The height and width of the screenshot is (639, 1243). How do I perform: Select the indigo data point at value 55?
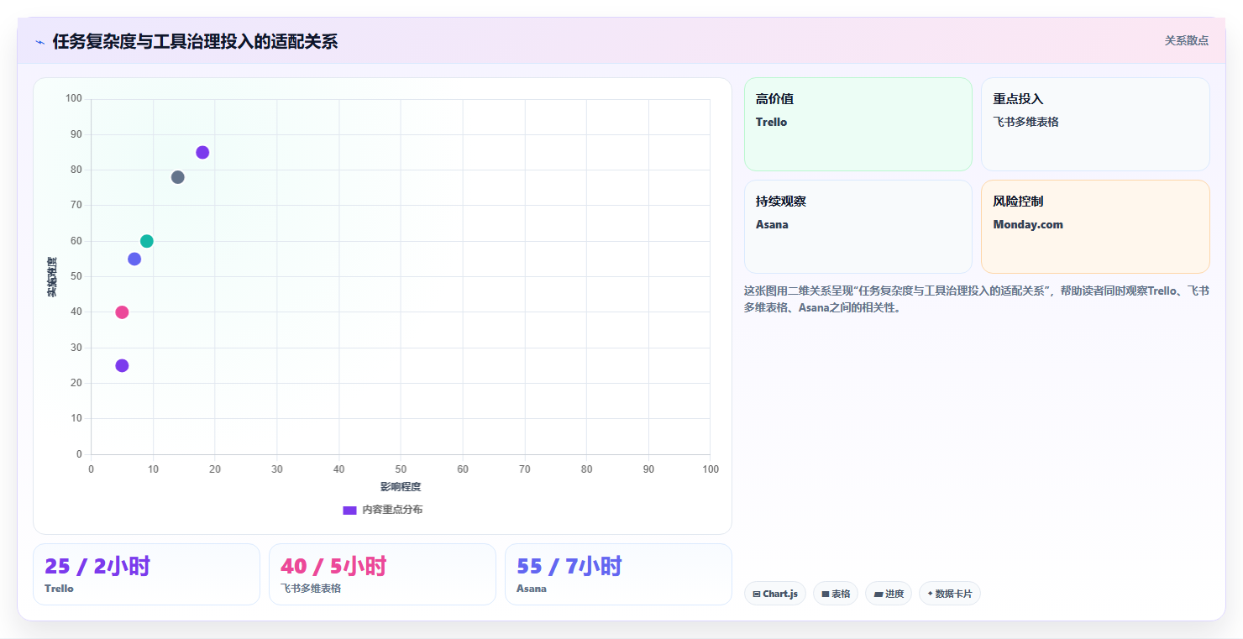(x=134, y=259)
